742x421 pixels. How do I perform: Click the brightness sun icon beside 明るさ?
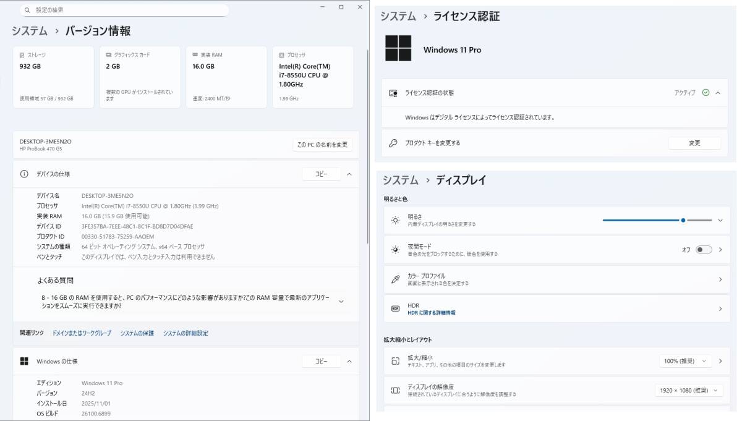396,220
